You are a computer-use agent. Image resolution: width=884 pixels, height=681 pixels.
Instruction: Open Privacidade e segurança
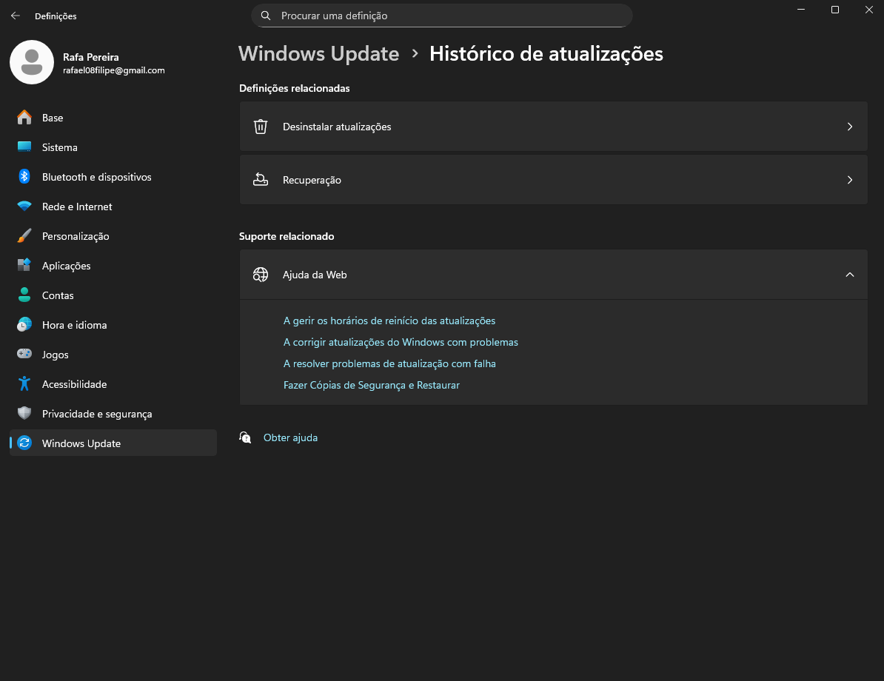(113, 413)
